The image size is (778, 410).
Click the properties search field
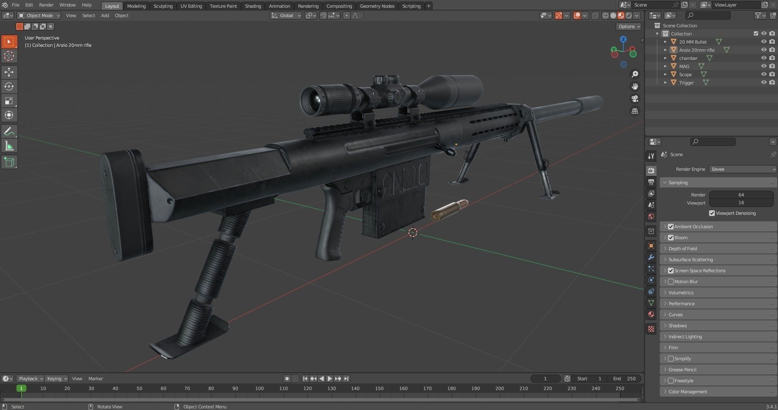[x=713, y=142]
